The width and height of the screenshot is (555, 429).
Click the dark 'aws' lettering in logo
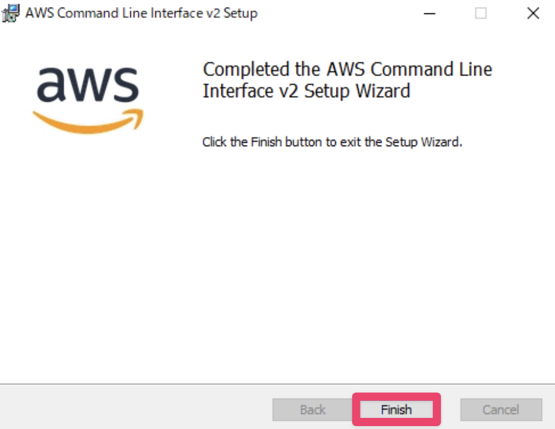coord(88,85)
